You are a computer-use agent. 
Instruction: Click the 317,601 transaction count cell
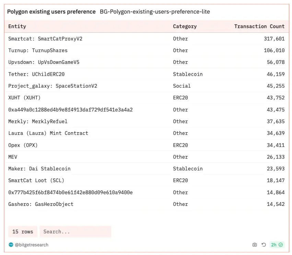coord(274,39)
